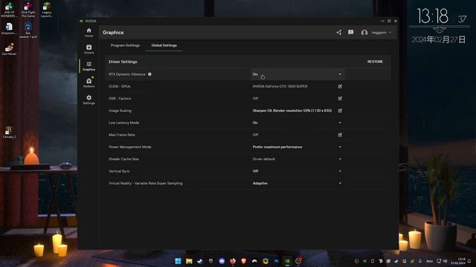Click the taskbar clock and date
This screenshot has width=476, height=267.
458,261
